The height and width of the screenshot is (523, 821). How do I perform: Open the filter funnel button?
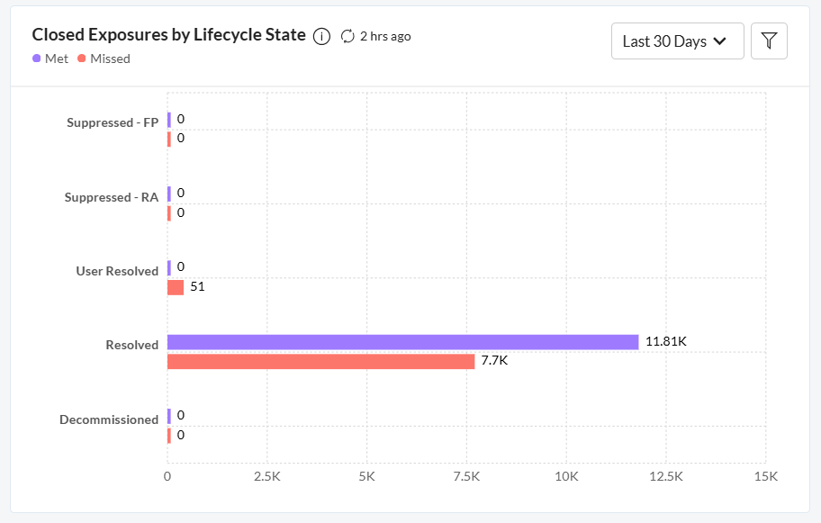coord(769,41)
